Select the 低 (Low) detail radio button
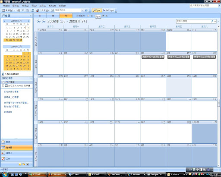 pos(88,16)
